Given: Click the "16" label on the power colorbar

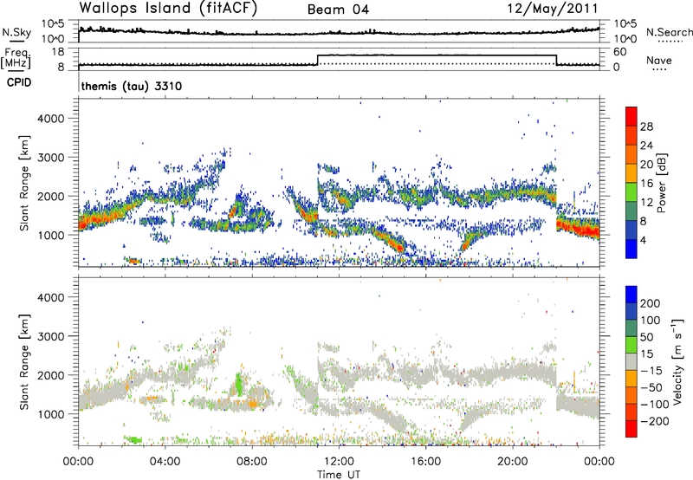Looking at the screenshot, I should [x=646, y=184].
